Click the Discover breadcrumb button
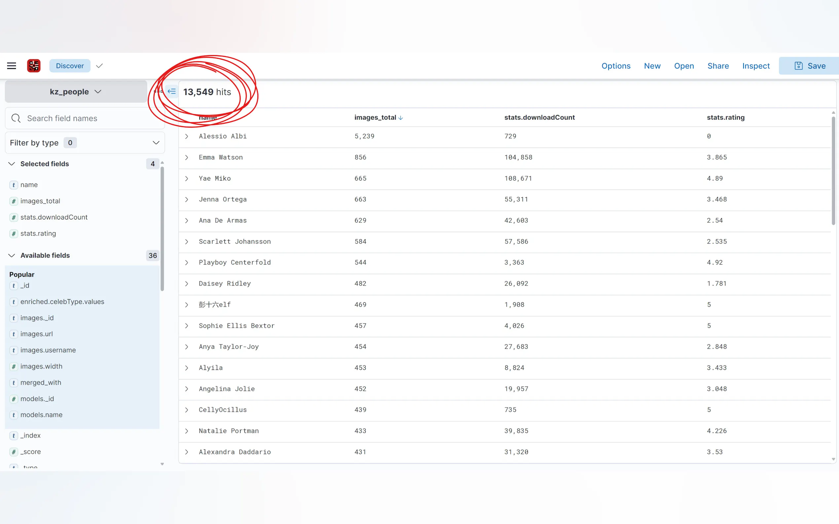This screenshot has height=524, width=839. point(70,66)
